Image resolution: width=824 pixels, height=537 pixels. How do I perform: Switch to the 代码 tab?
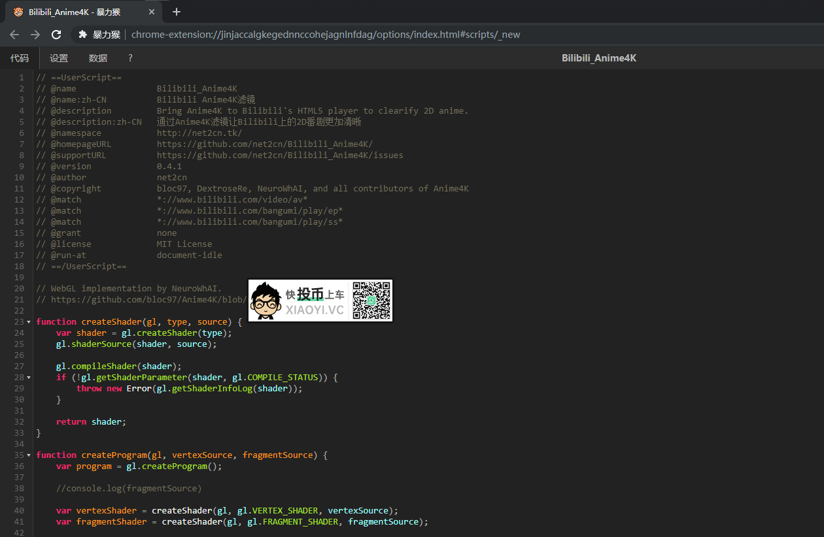[x=20, y=58]
